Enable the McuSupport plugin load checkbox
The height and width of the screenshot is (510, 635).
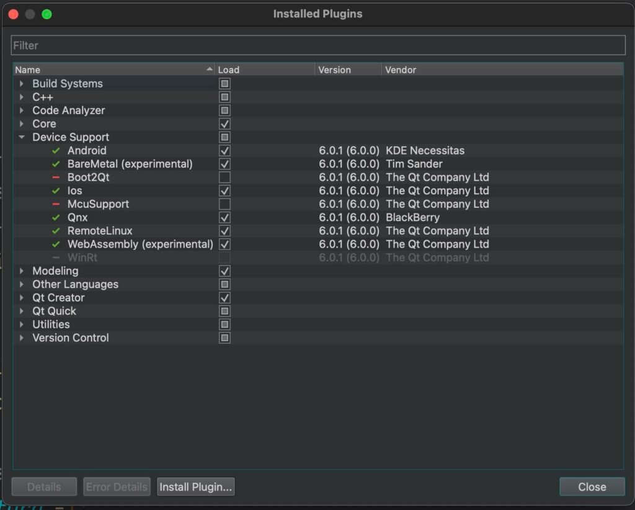coord(224,204)
